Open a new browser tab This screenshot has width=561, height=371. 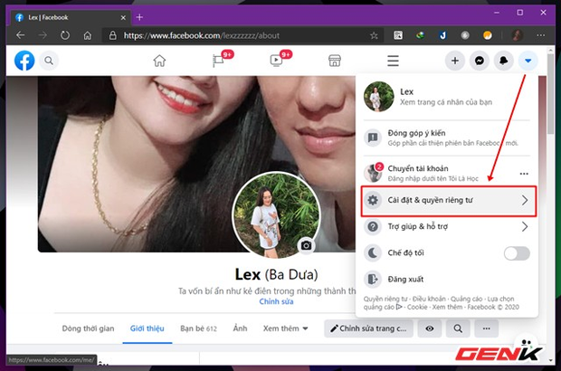point(139,17)
